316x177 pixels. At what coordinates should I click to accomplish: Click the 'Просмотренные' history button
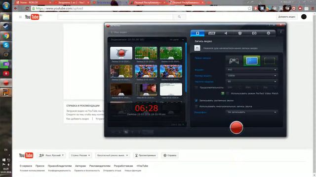tap(145, 155)
